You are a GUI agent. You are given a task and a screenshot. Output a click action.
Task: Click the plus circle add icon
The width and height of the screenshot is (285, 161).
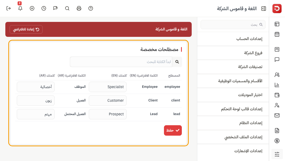click(x=32, y=8)
